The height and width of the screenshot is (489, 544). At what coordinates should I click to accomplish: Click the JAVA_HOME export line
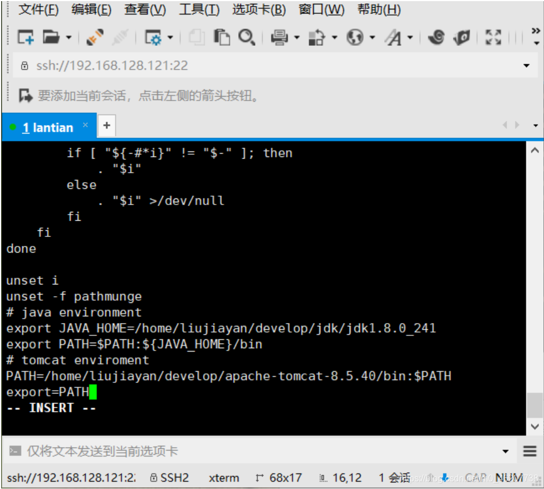point(221,328)
